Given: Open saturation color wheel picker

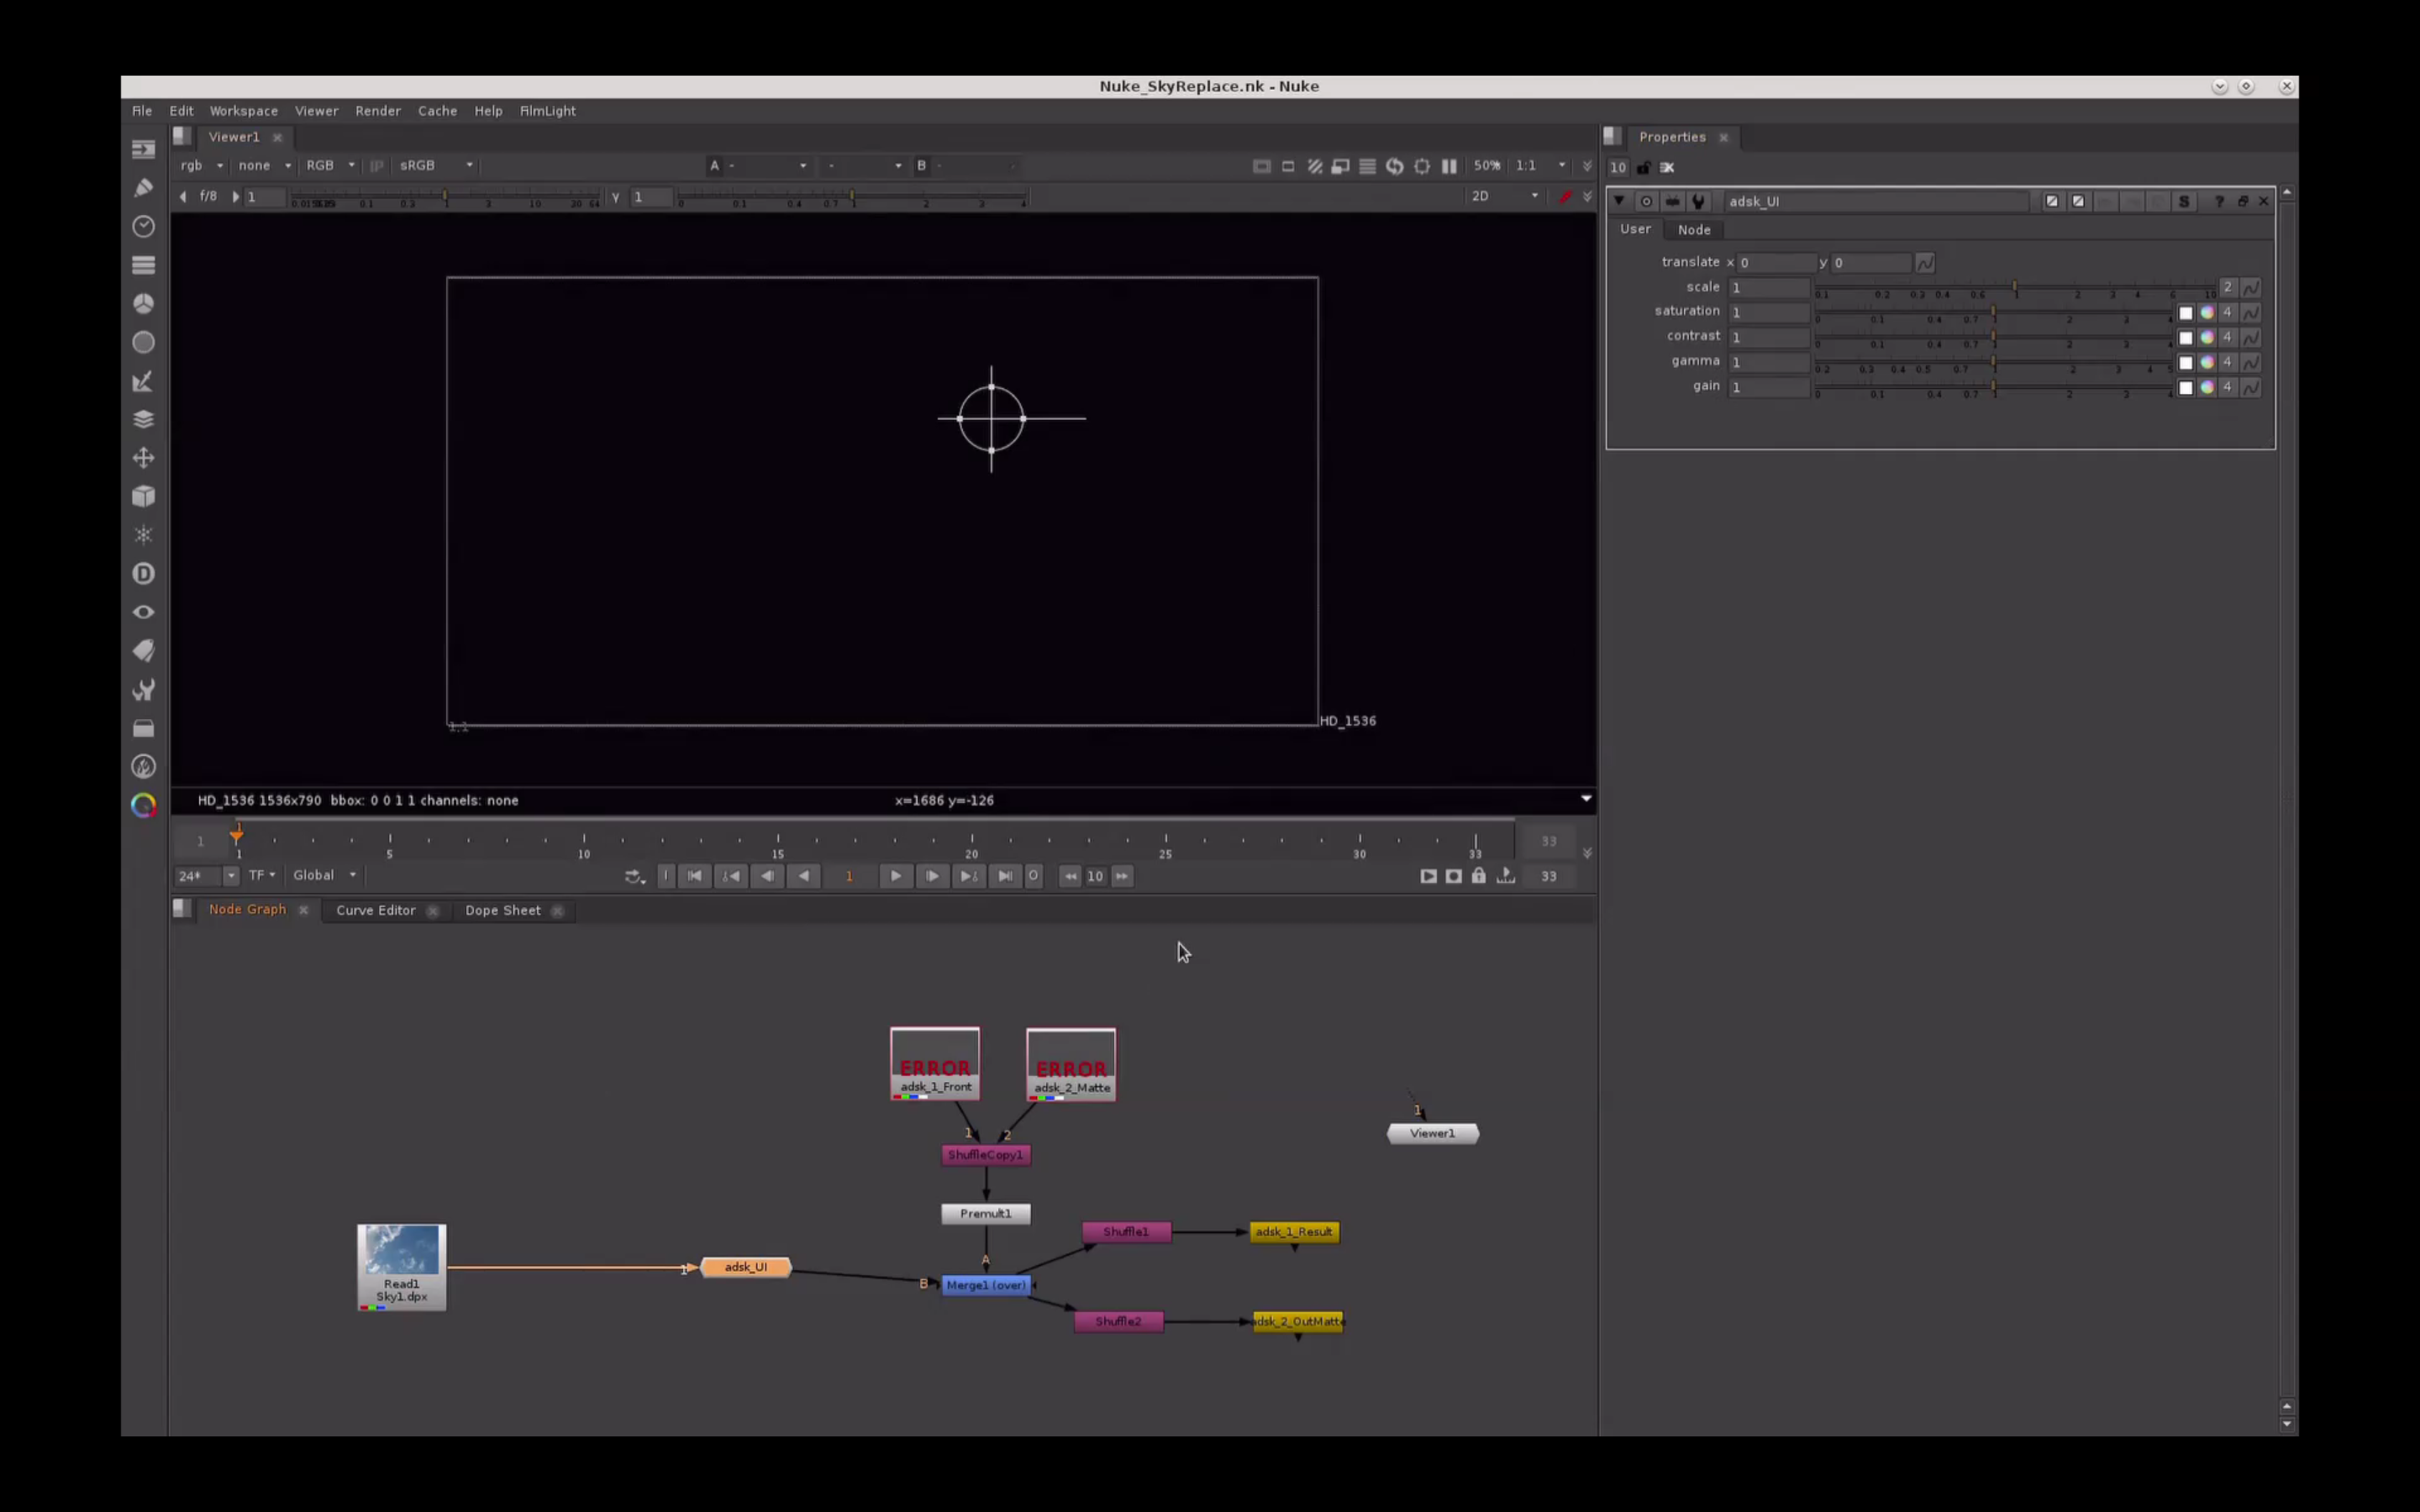Looking at the screenshot, I should (2207, 313).
